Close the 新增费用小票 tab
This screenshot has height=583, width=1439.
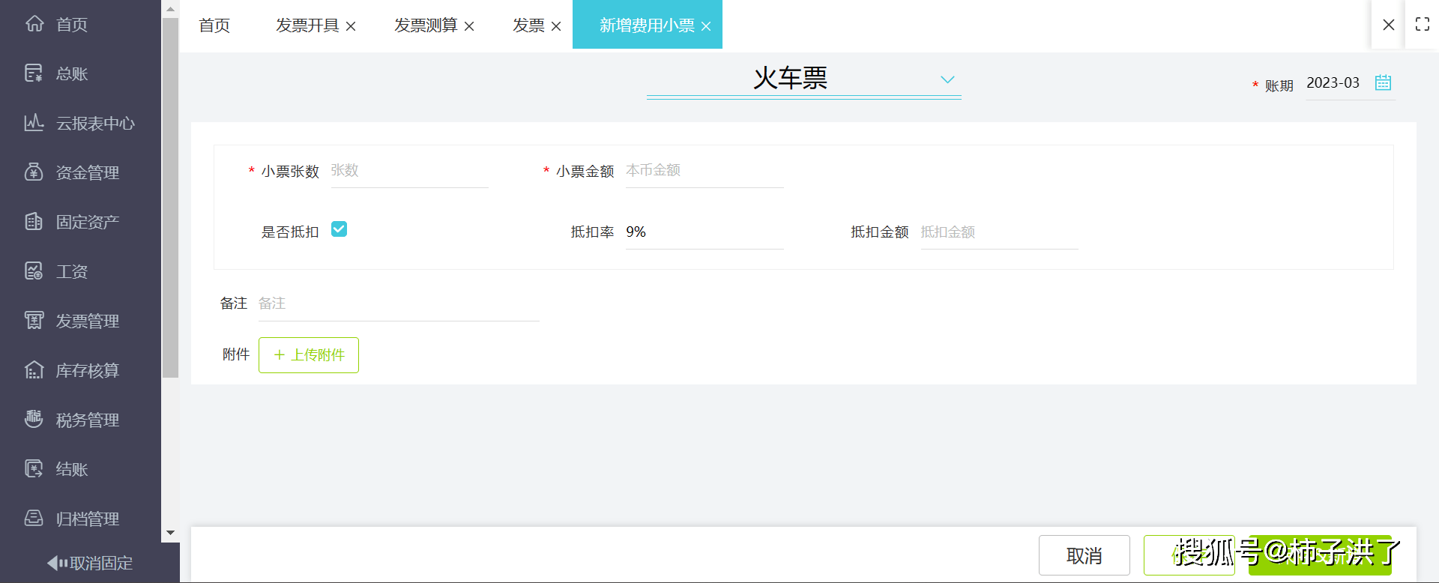[x=706, y=26]
